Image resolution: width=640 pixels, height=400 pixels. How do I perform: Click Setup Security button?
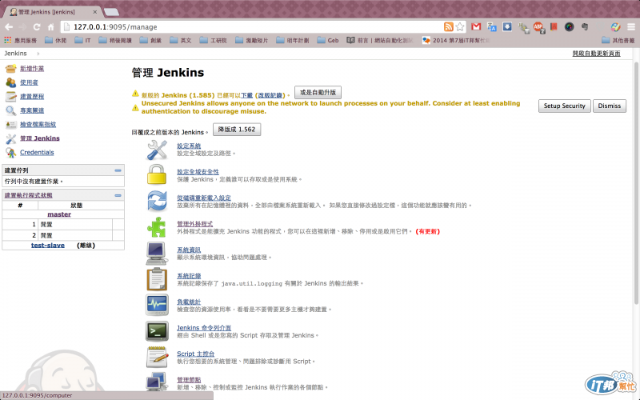click(565, 106)
